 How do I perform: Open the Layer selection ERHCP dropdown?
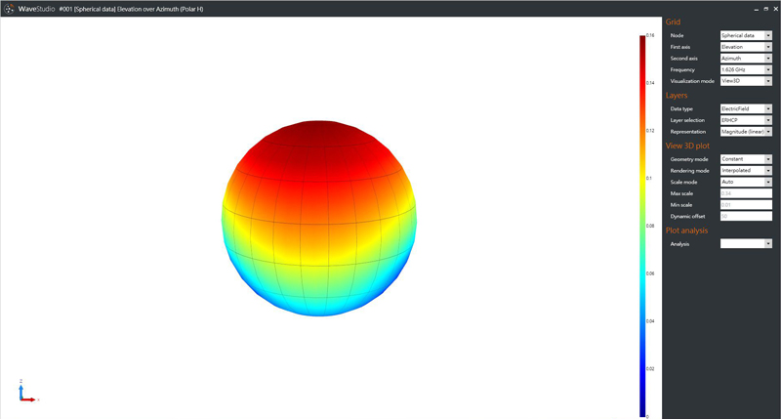click(x=746, y=120)
